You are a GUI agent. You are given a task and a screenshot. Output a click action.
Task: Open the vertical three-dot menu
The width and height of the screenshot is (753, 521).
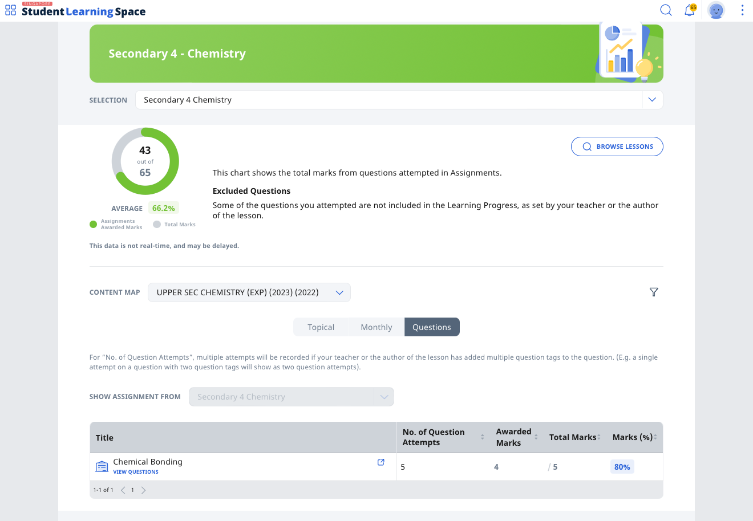[742, 10]
